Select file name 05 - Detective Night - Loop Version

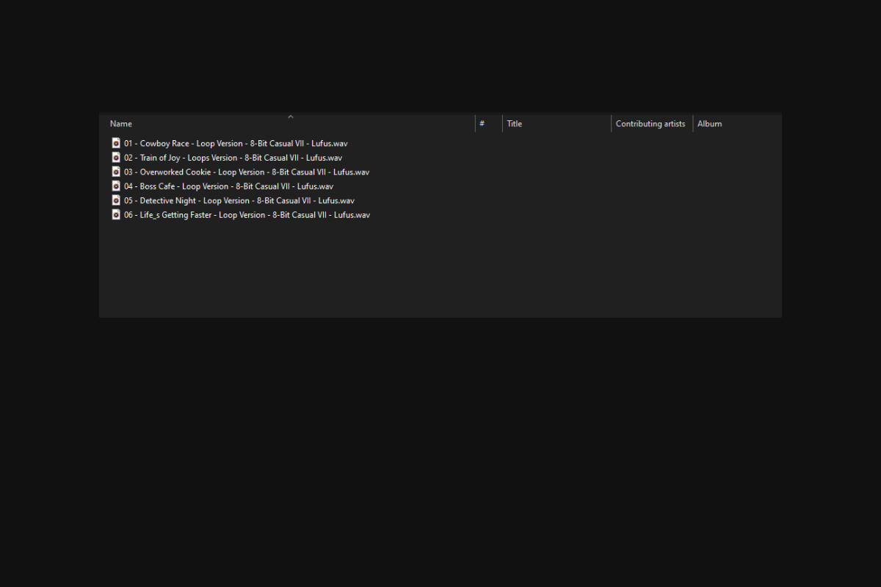(x=239, y=201)
